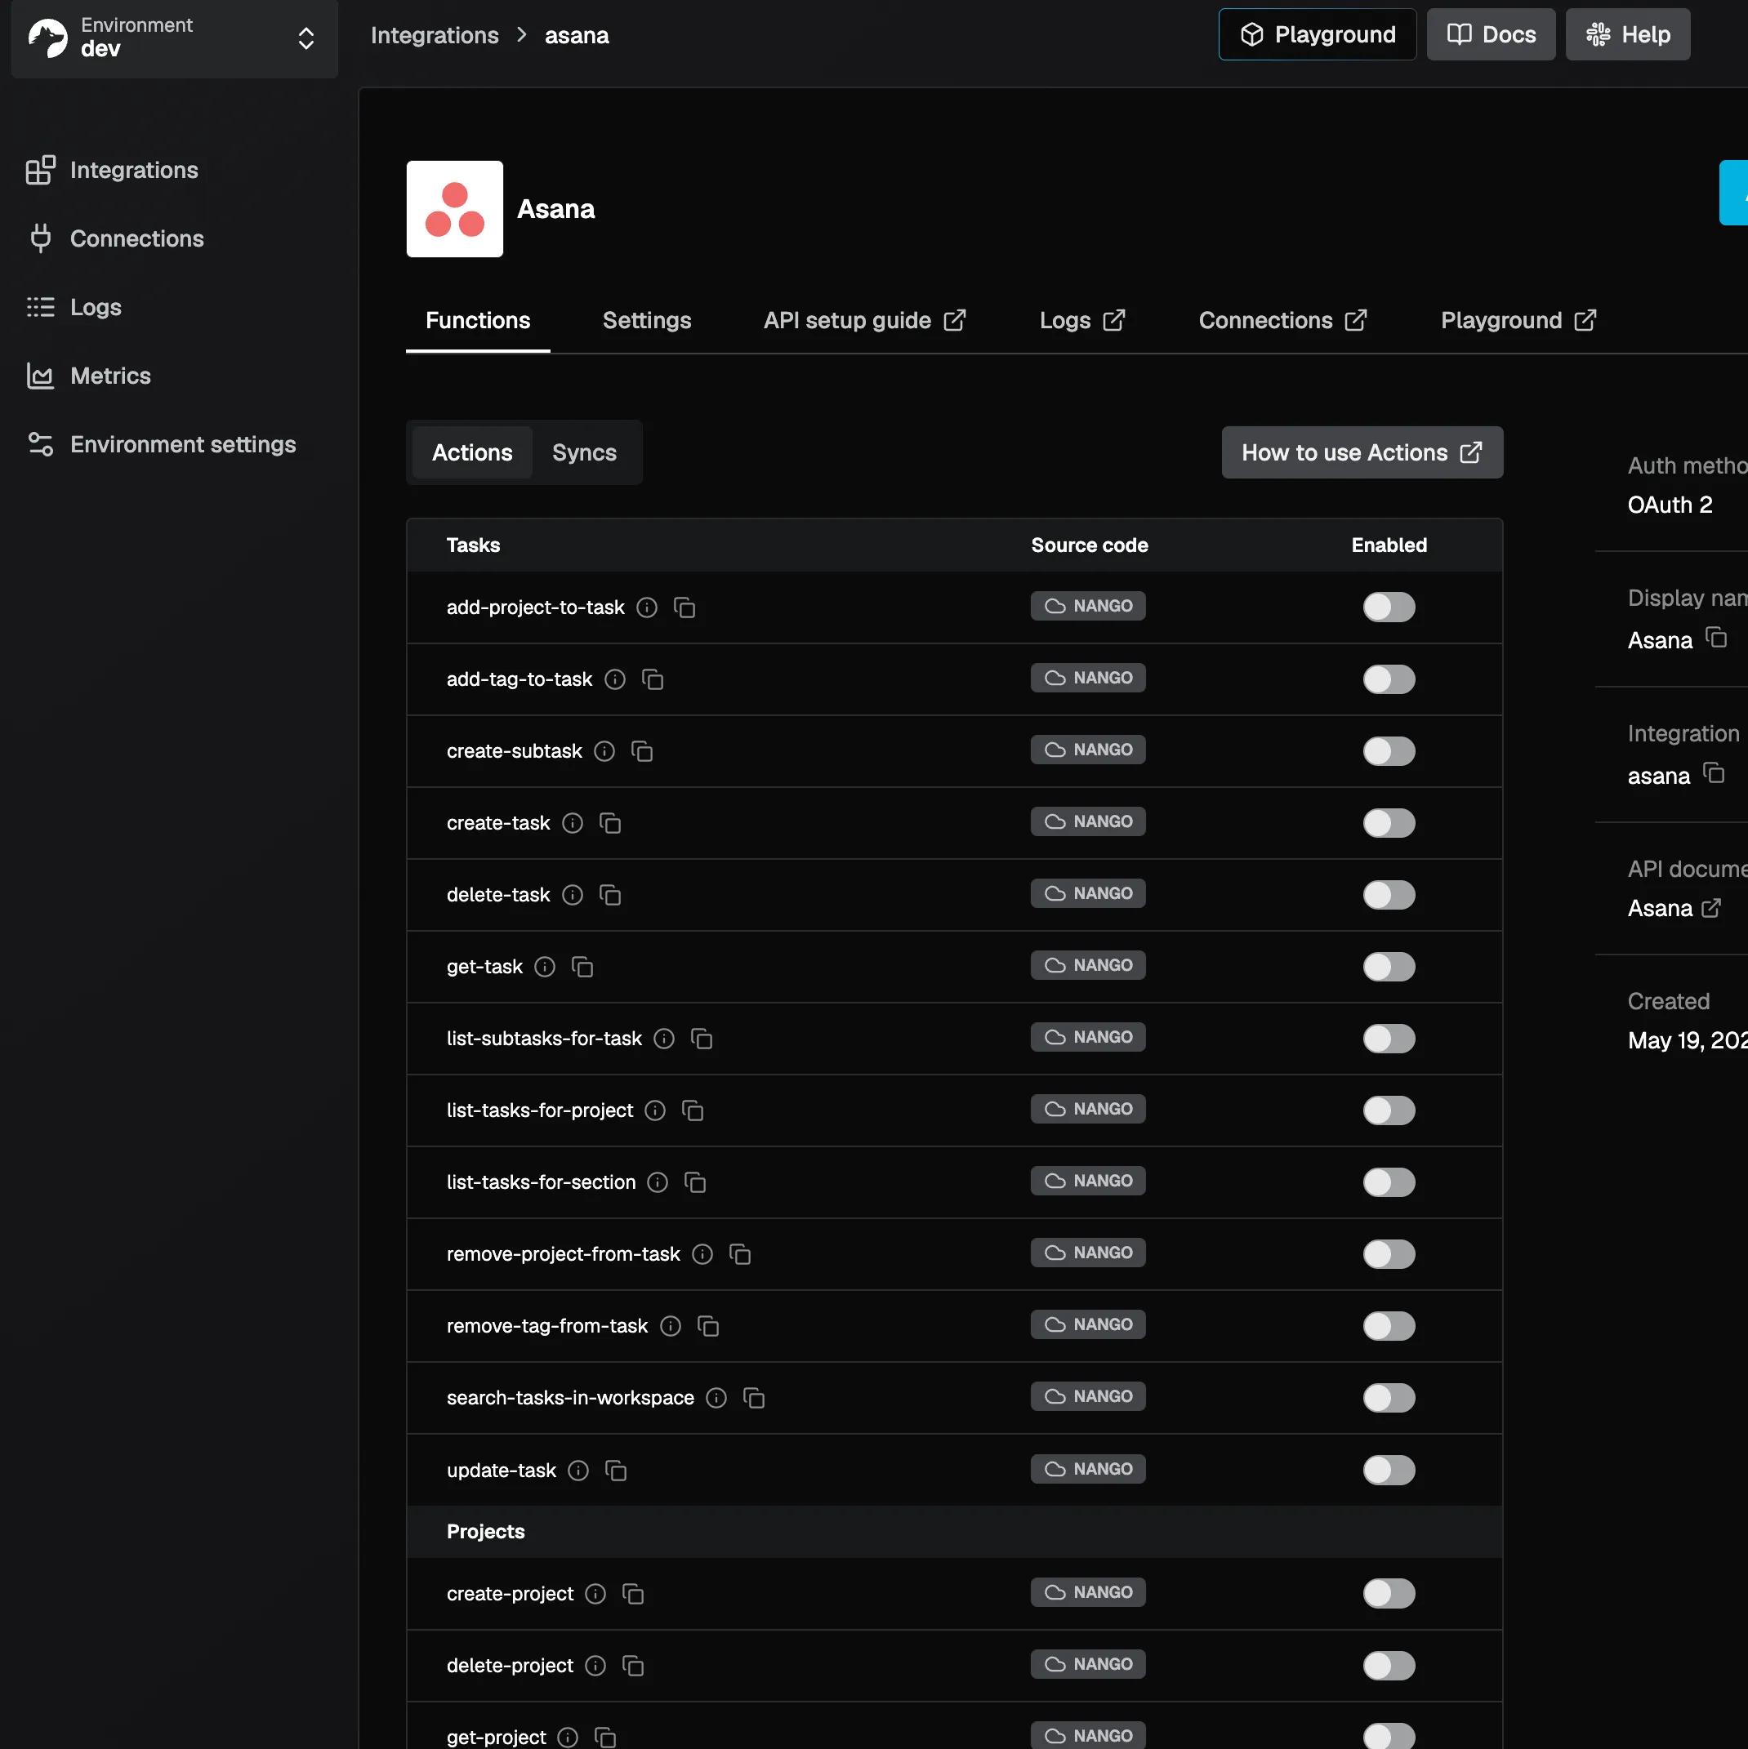The image size is (1748, 1749).
Task: Select the Actions sub-tab
Action: point(472,452)
